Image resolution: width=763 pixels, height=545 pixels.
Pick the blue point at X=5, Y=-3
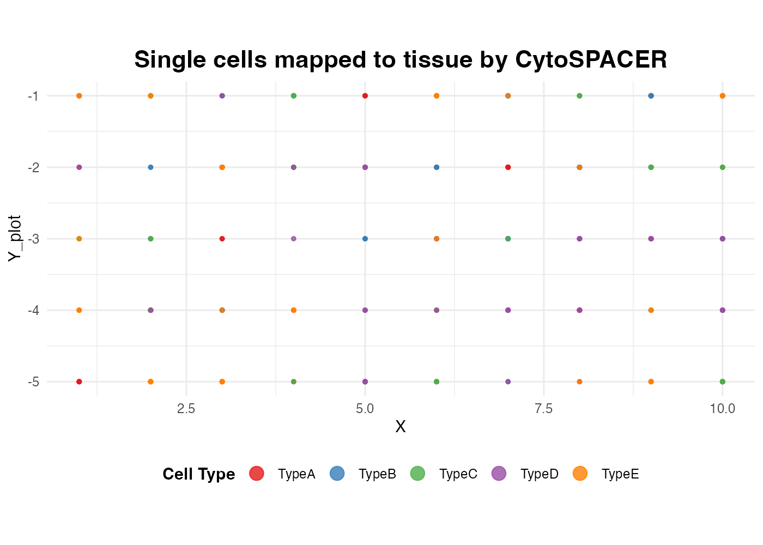coord(365,239)
